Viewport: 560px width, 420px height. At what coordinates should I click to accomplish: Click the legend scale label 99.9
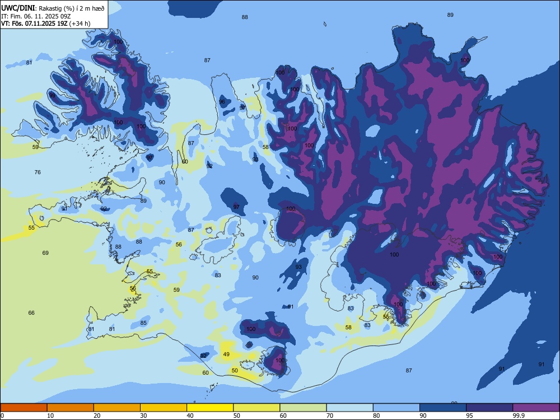click(518, 416)
